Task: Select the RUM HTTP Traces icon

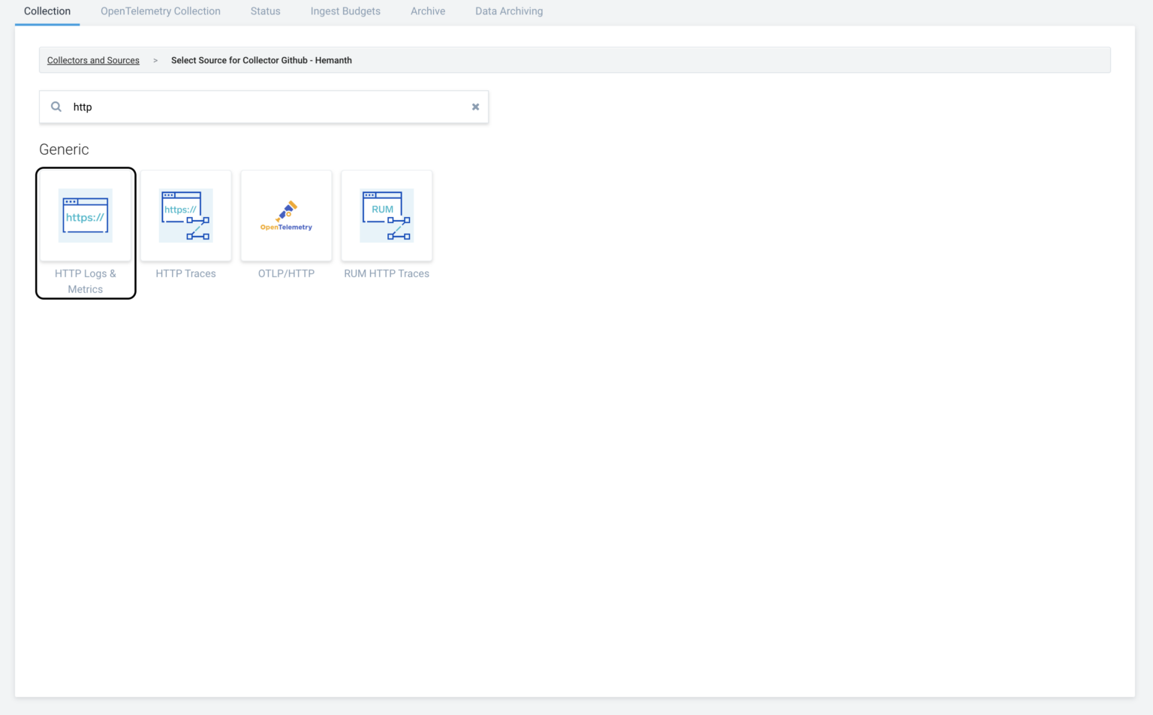Action: point(387,216)
